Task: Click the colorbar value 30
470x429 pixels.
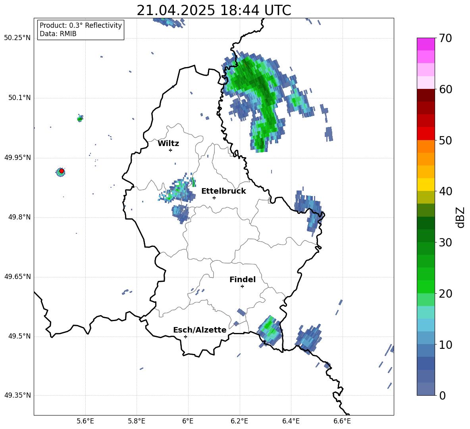Action: (446, 242)
